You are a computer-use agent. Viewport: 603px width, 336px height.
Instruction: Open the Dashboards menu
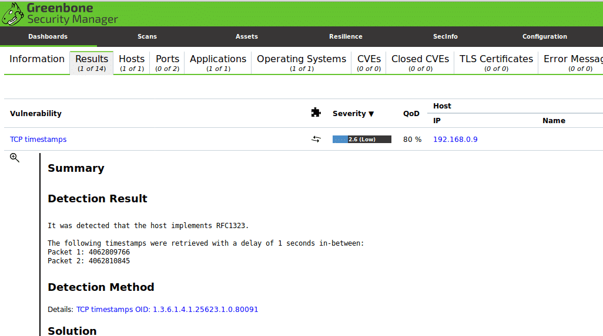[x=48, y=36]
